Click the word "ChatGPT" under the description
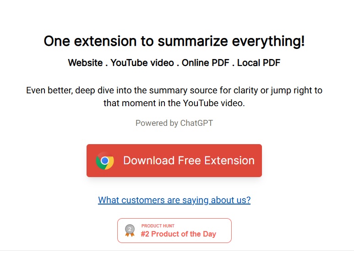Viewport: 354px width, 264px height. pyautogui.click(x=196, y=123)
